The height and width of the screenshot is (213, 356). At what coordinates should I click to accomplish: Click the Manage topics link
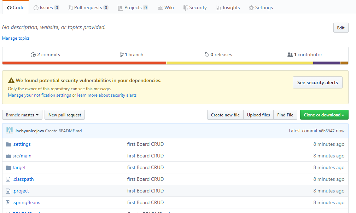(16, 38)
